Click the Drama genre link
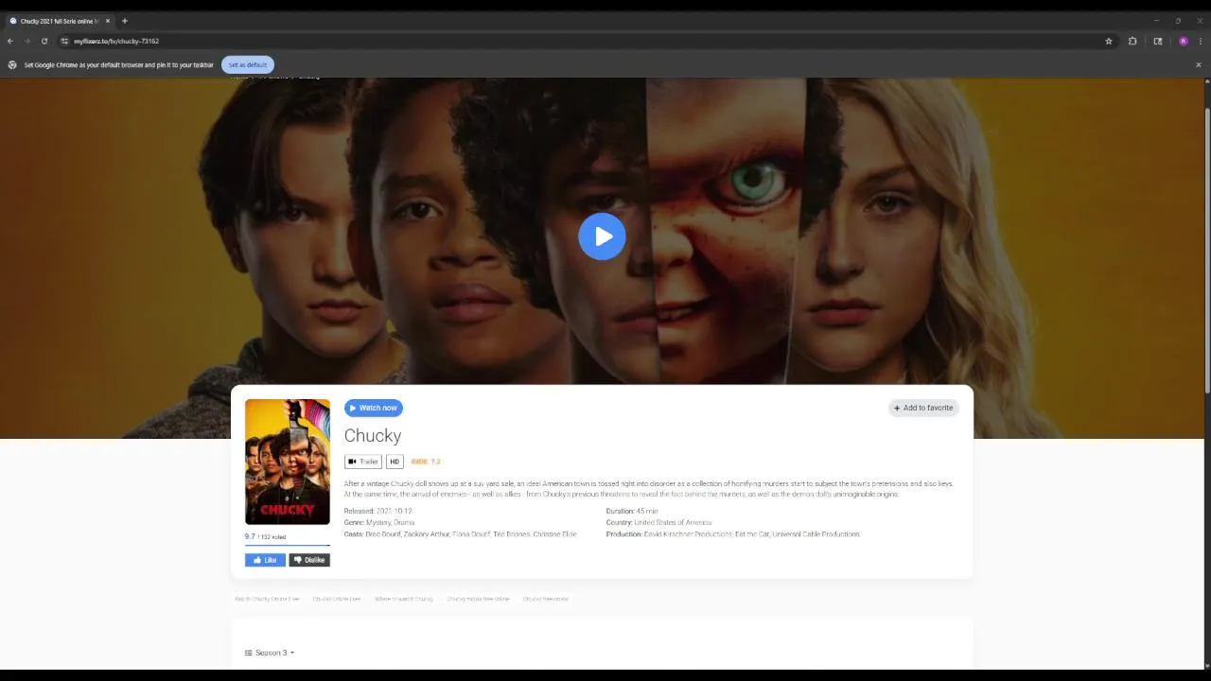 (404, 522)
